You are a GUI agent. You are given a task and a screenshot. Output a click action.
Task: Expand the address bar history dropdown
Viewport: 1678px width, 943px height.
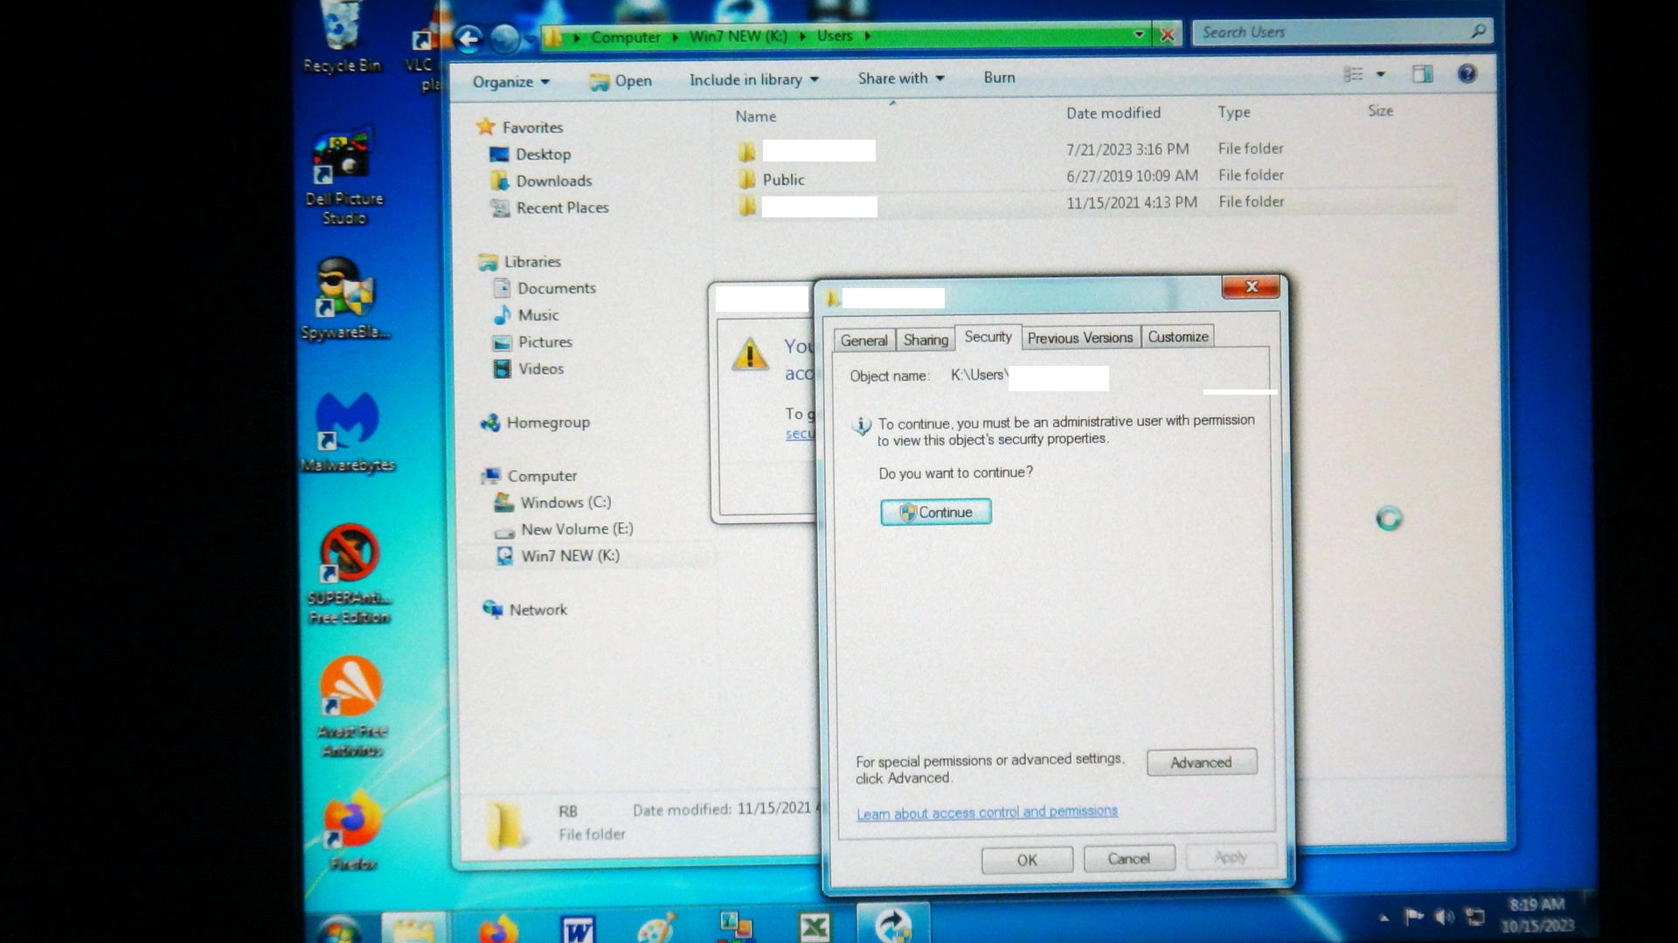click(1139, 34)
